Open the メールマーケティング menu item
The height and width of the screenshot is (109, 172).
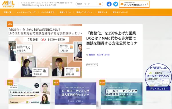point(26,12)
